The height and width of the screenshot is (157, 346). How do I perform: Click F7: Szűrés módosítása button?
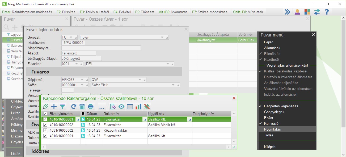coord(210,12)
